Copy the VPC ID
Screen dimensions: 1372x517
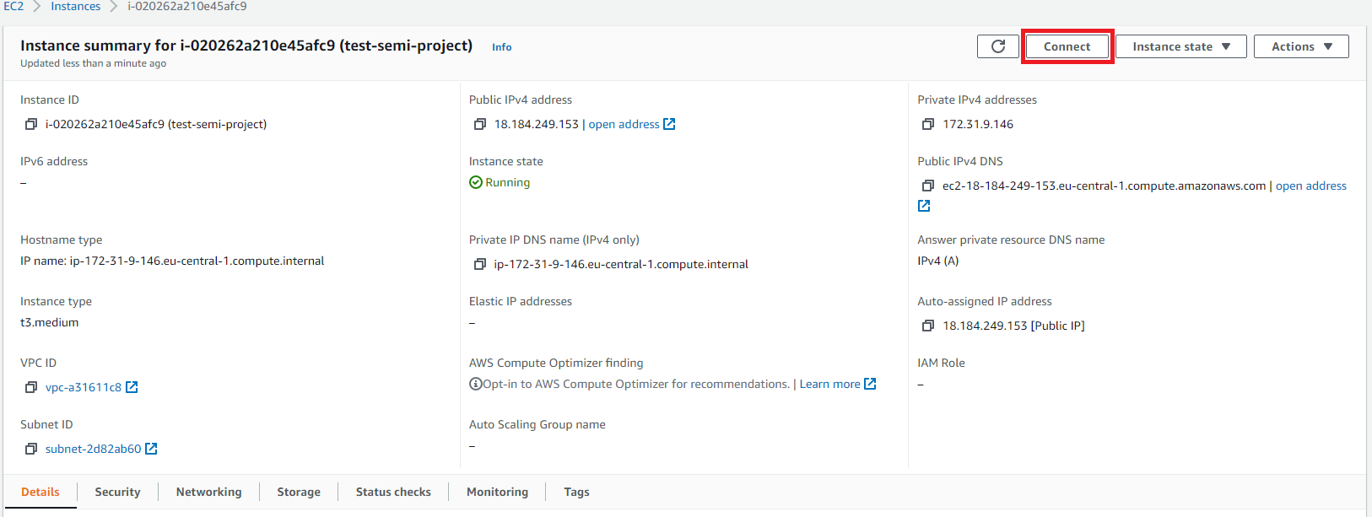point(31,388)
